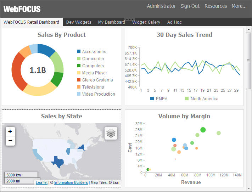Click the Video Production legend swatch
252x192 pixels.
tap(79, 94)
